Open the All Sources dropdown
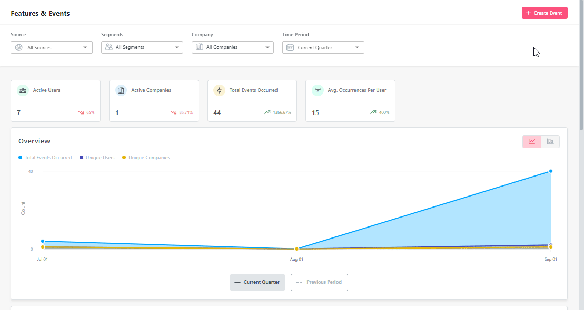The height and width of the screenshot is (310, 584). click(51, 47)
